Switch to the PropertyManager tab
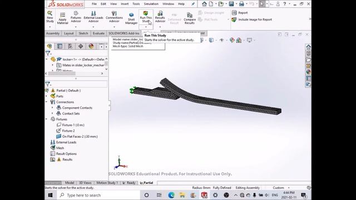Screen dimensions: 356x200 (x=60, y=46)
